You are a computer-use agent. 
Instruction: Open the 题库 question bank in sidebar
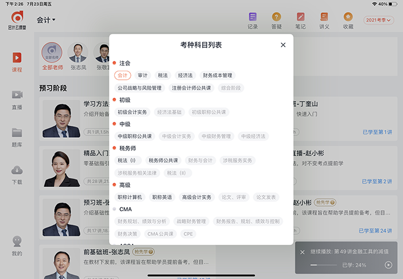click(17, 136)
